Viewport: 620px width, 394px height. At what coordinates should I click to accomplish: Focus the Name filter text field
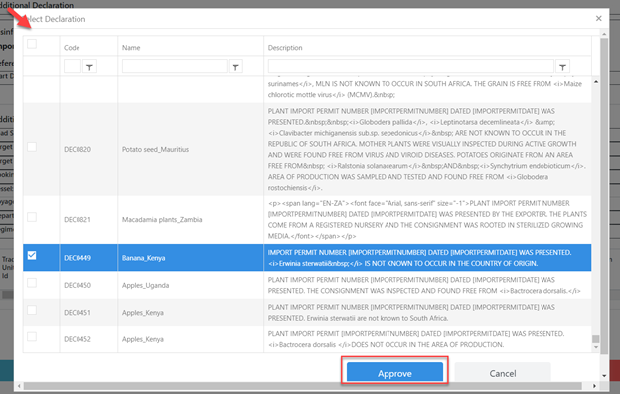175,66
